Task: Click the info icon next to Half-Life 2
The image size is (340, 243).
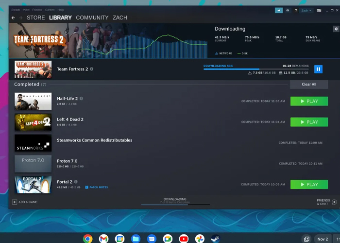Action: [81, 98]
